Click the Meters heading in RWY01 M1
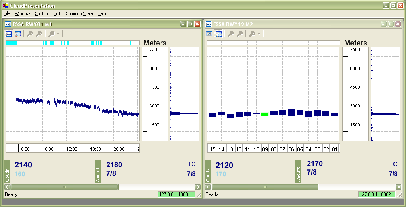 (x=155, y=43)
